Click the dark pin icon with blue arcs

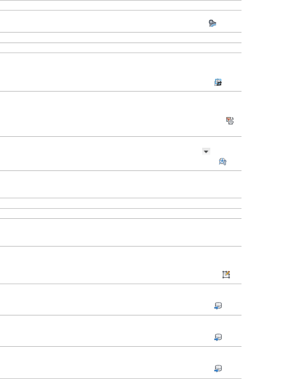212,24
